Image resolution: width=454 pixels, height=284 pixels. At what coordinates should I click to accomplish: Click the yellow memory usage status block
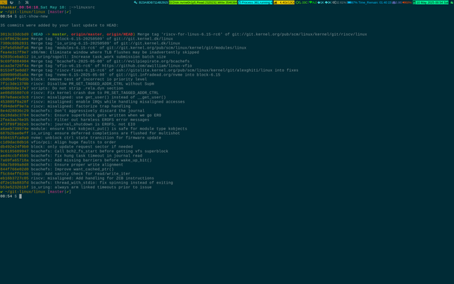284,2
